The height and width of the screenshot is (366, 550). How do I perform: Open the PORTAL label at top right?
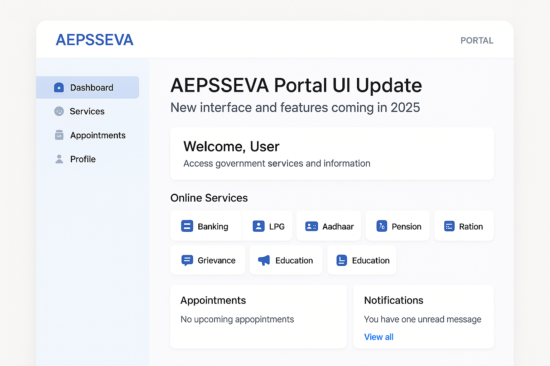click(477, 40)
